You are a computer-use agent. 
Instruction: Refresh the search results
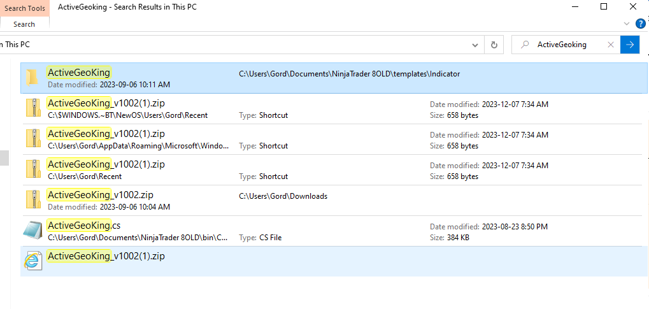(494, 45)
